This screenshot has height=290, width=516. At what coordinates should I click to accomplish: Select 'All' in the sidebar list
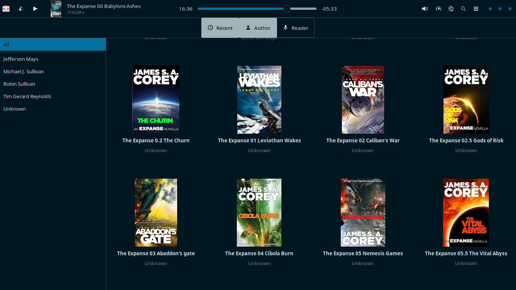53,45
